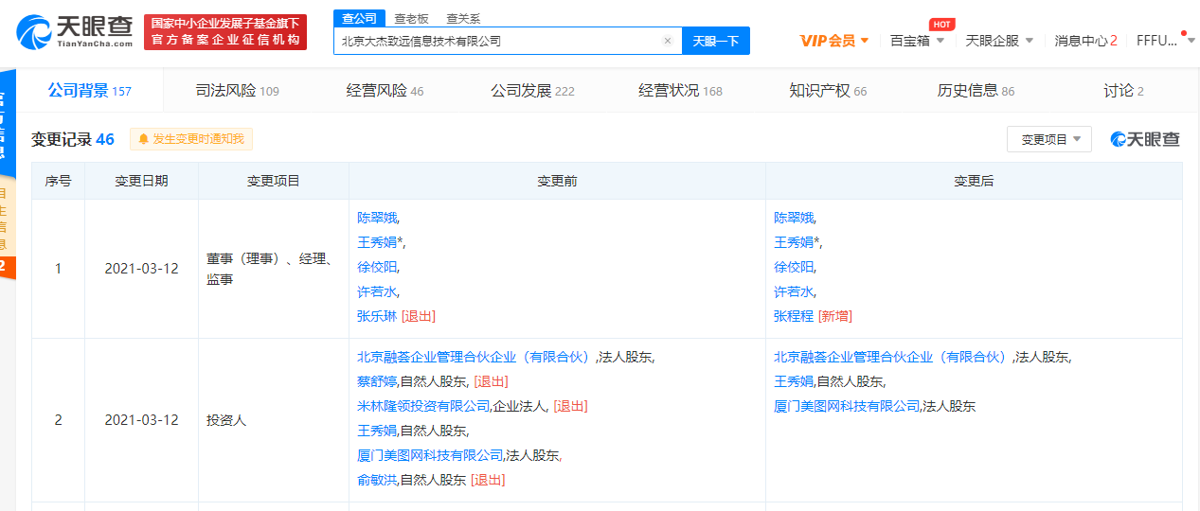Clear the search box with the X icon
Image resolution: width=1200 pixels, height=511 pixels.
[x=667, y=41]
